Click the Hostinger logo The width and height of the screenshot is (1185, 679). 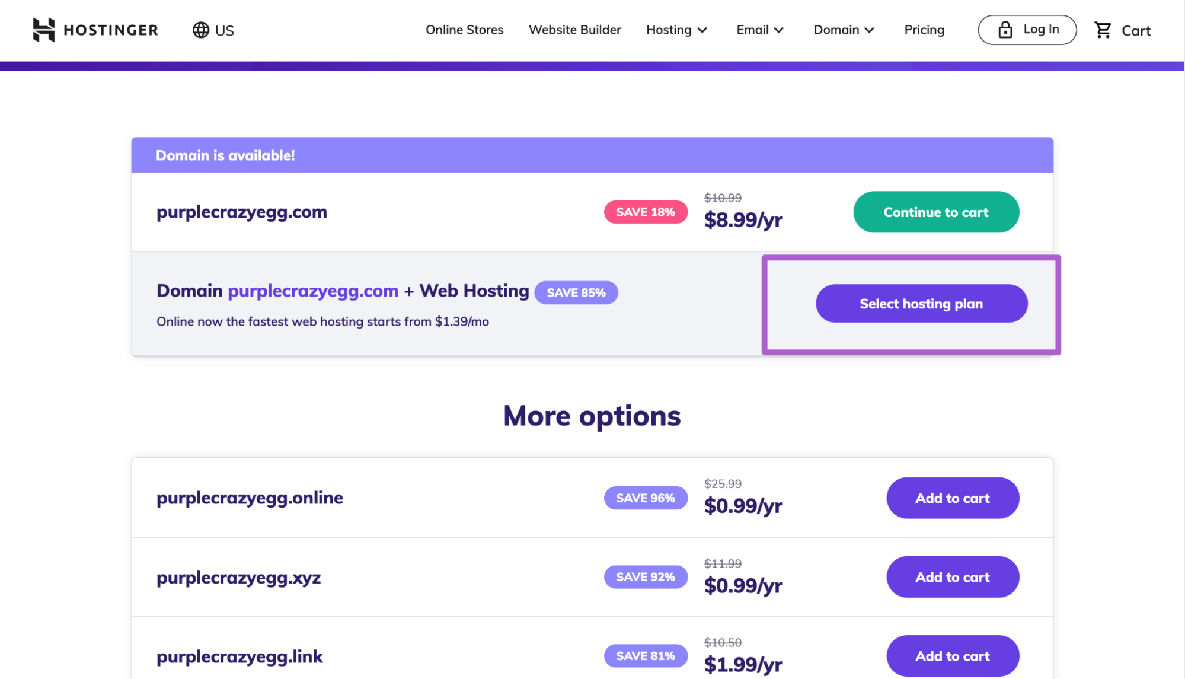coord(95,30)
